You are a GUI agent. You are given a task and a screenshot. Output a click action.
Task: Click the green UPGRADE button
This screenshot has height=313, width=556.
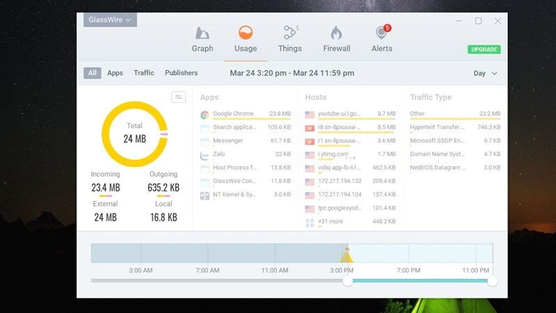tap(484, 49)
